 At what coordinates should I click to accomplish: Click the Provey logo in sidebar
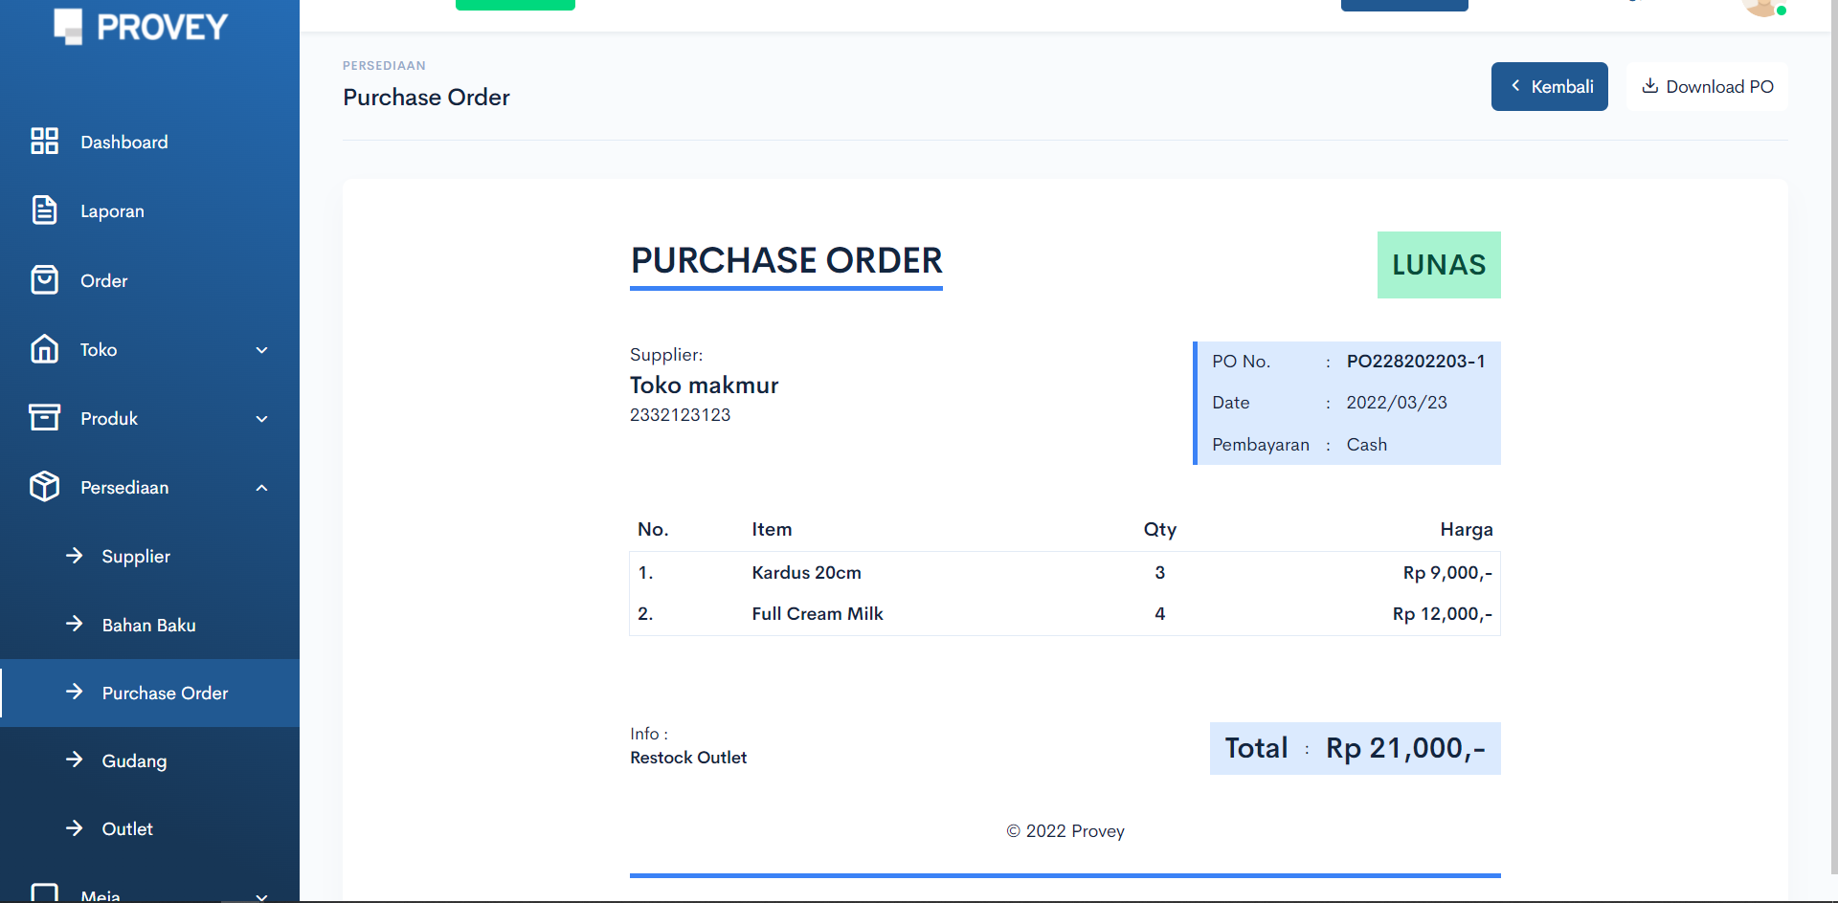pyautogui.click(x=141, y=27)
